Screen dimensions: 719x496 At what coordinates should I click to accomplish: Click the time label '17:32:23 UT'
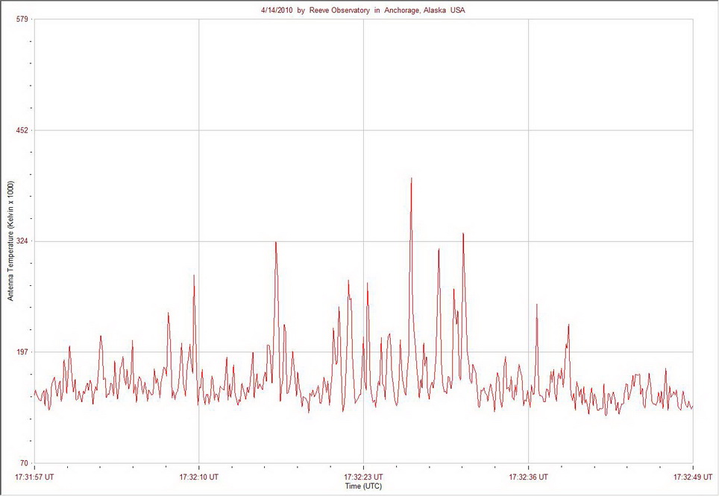pyautogui.click(x=364, y=477)
